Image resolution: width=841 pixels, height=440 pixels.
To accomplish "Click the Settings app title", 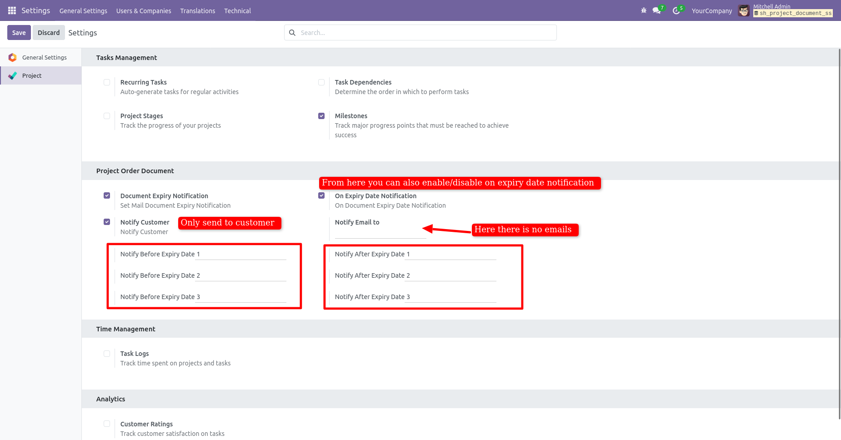I will (x=35, y=10).
